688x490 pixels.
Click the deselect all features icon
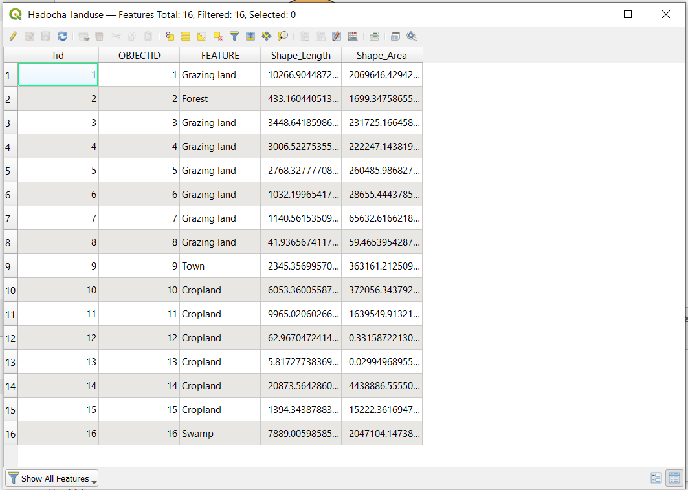[218, 36]
